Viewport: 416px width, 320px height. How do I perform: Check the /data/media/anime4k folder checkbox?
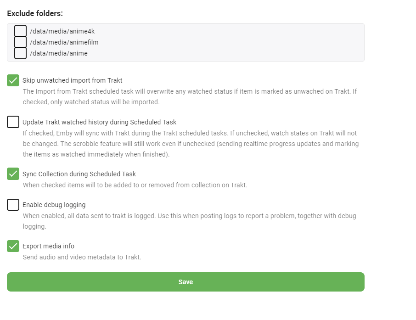coord(20,31)
